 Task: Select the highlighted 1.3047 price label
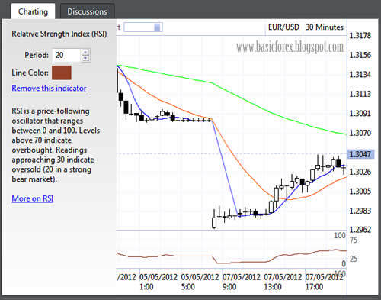(360, 154)
